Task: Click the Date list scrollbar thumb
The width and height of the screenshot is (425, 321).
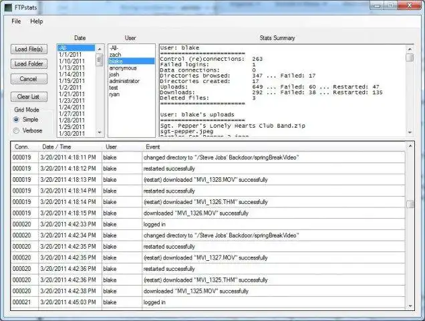Action: [100, 60]
